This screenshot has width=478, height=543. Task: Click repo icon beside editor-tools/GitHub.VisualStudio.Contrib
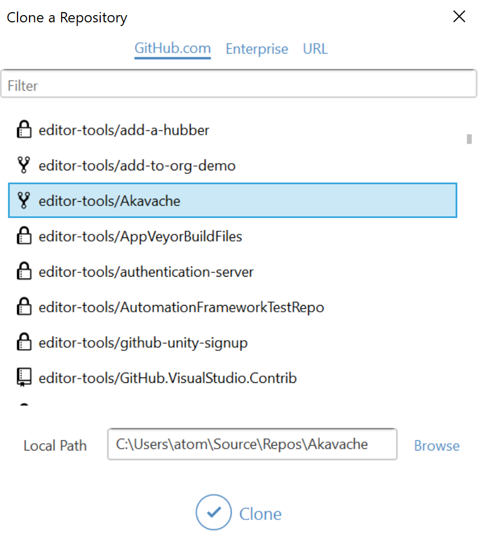pyautogui.click(x=24, y=379)
